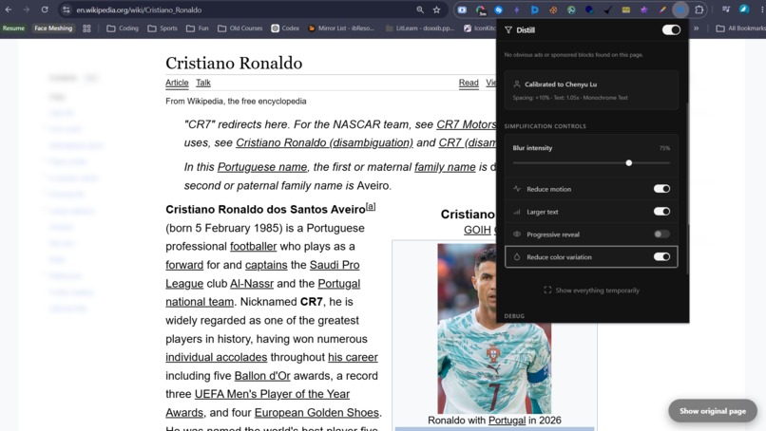Open Chrome's three-dot menu

click(761, 9)
